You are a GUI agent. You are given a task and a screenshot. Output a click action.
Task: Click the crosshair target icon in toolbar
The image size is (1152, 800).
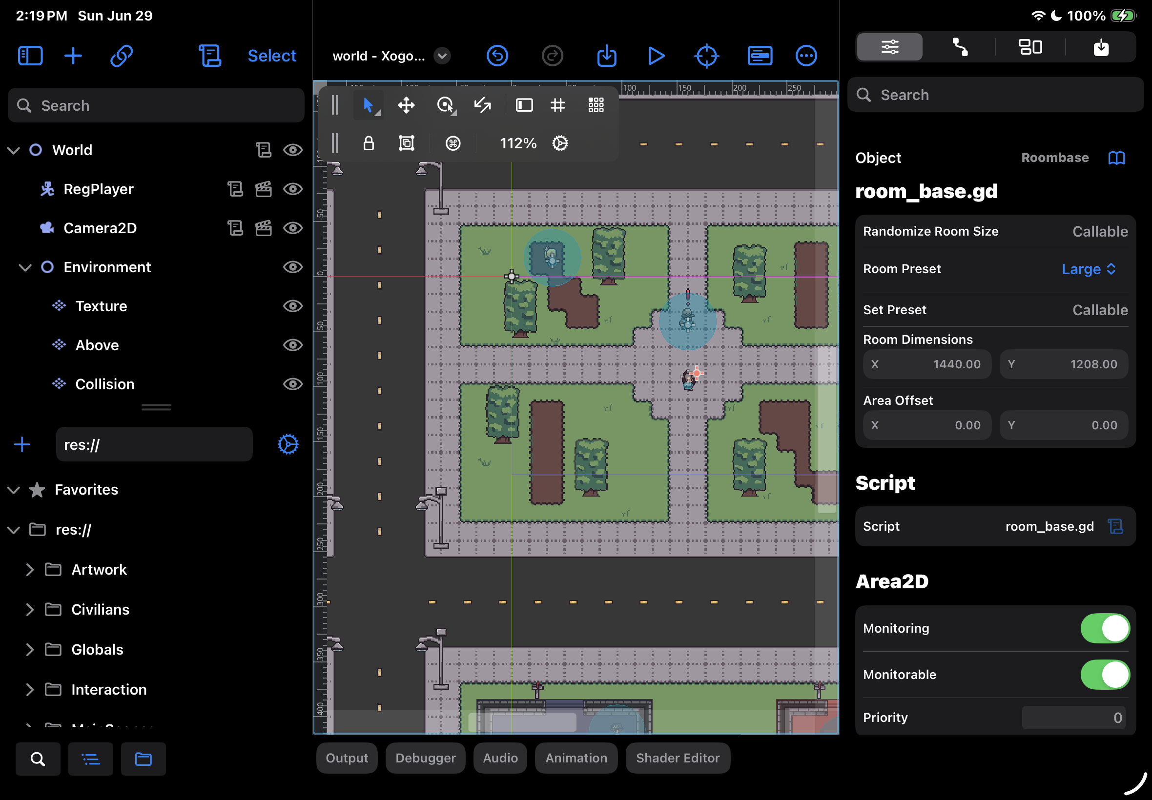(x=706, y=55)
